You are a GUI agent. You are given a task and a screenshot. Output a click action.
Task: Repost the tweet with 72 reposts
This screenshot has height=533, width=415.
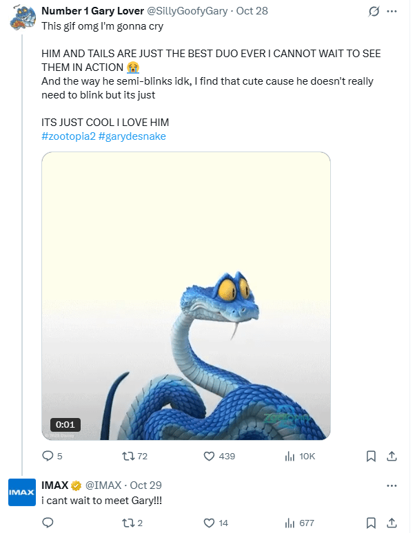coord(128,456)
